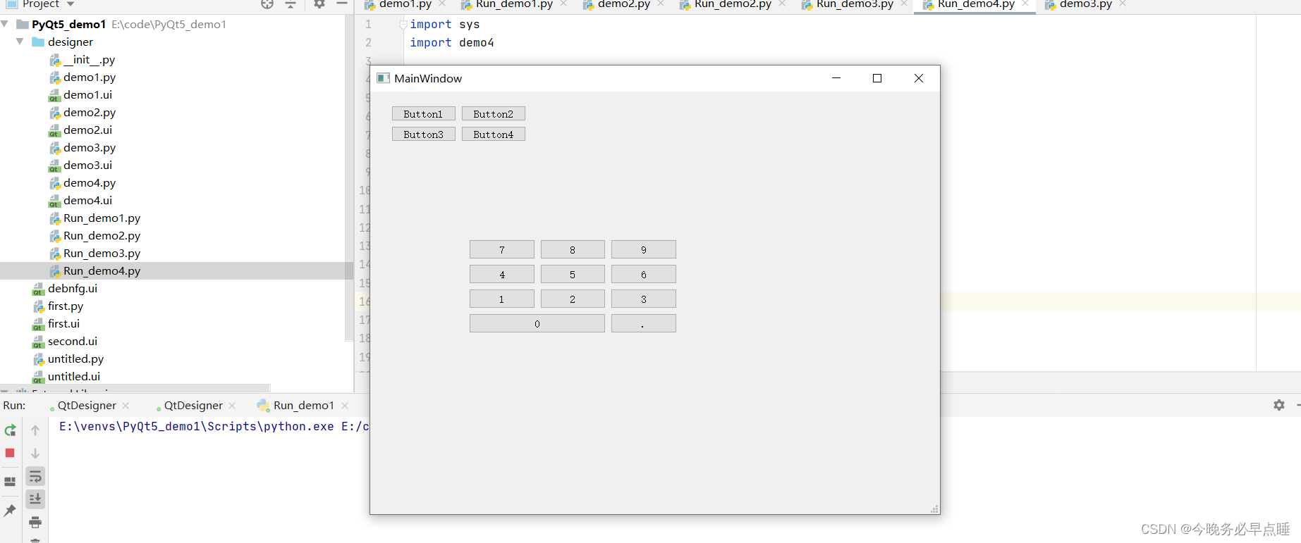Viewport: 1301px width, 543px height.
Task: Select first.py file
Action: coord(58,306)
